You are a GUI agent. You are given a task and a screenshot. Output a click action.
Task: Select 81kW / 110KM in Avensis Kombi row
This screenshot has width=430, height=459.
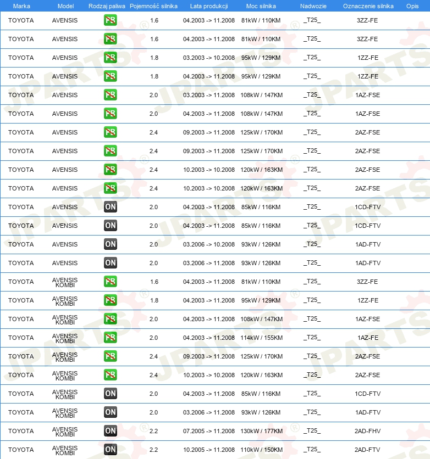click(x=261, y=282)
